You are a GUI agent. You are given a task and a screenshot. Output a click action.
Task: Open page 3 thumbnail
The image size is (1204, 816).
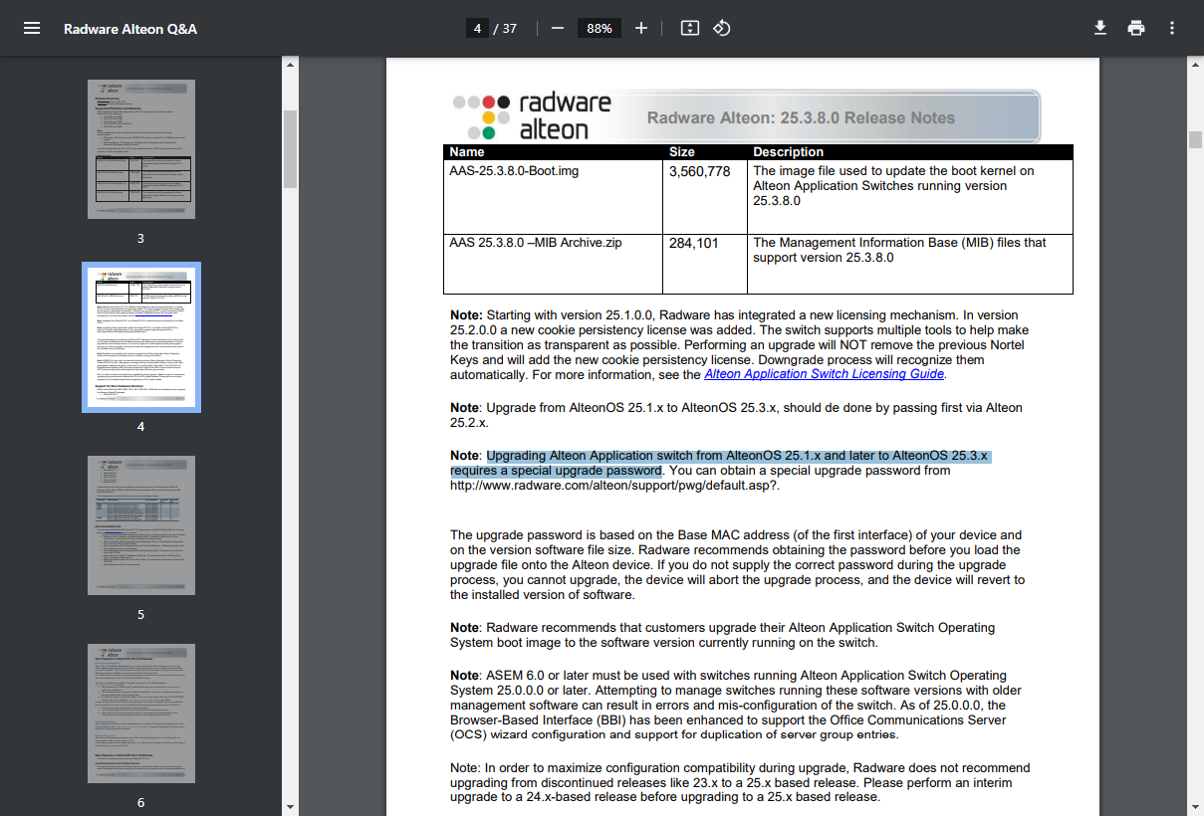141,149
